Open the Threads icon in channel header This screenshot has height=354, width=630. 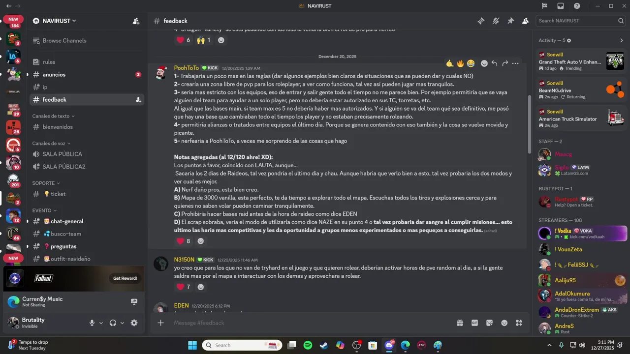pyautogui.click(x=481, y=21)
